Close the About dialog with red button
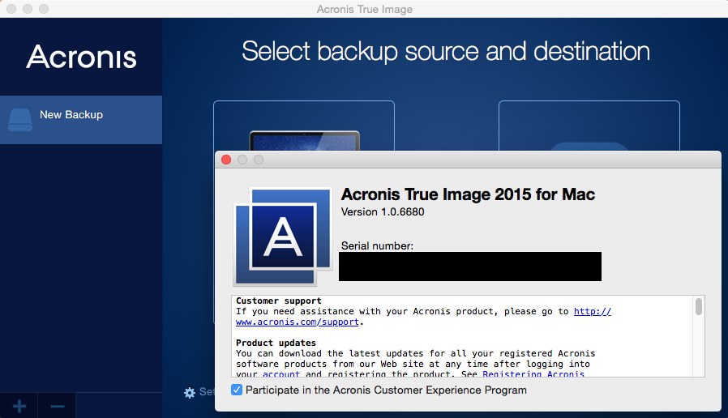 226,160
